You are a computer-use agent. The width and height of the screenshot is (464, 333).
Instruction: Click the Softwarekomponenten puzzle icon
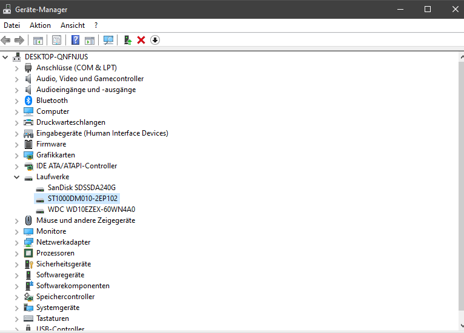pos(29,286)
